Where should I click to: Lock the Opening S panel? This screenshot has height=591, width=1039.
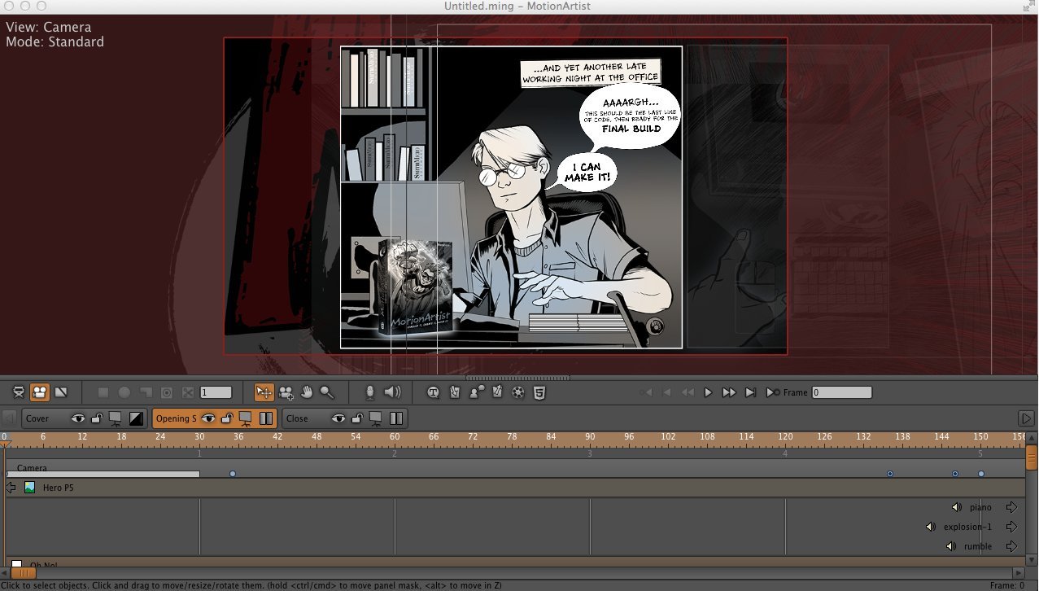225,418
